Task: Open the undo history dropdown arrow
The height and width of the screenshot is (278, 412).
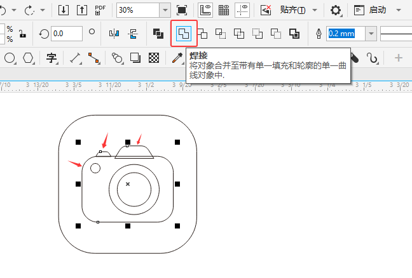Action: coord(14,11)
